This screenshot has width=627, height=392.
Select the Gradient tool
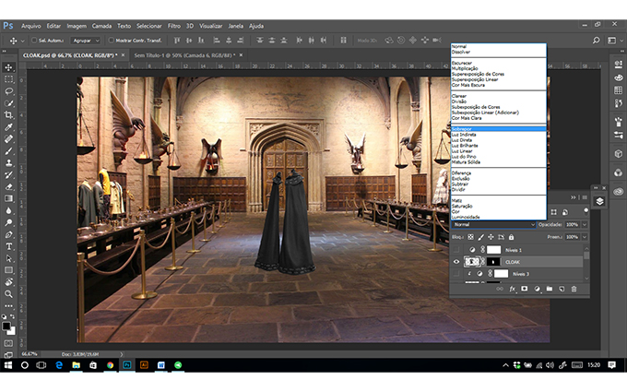pyautogui.click(x=8, y=198)
